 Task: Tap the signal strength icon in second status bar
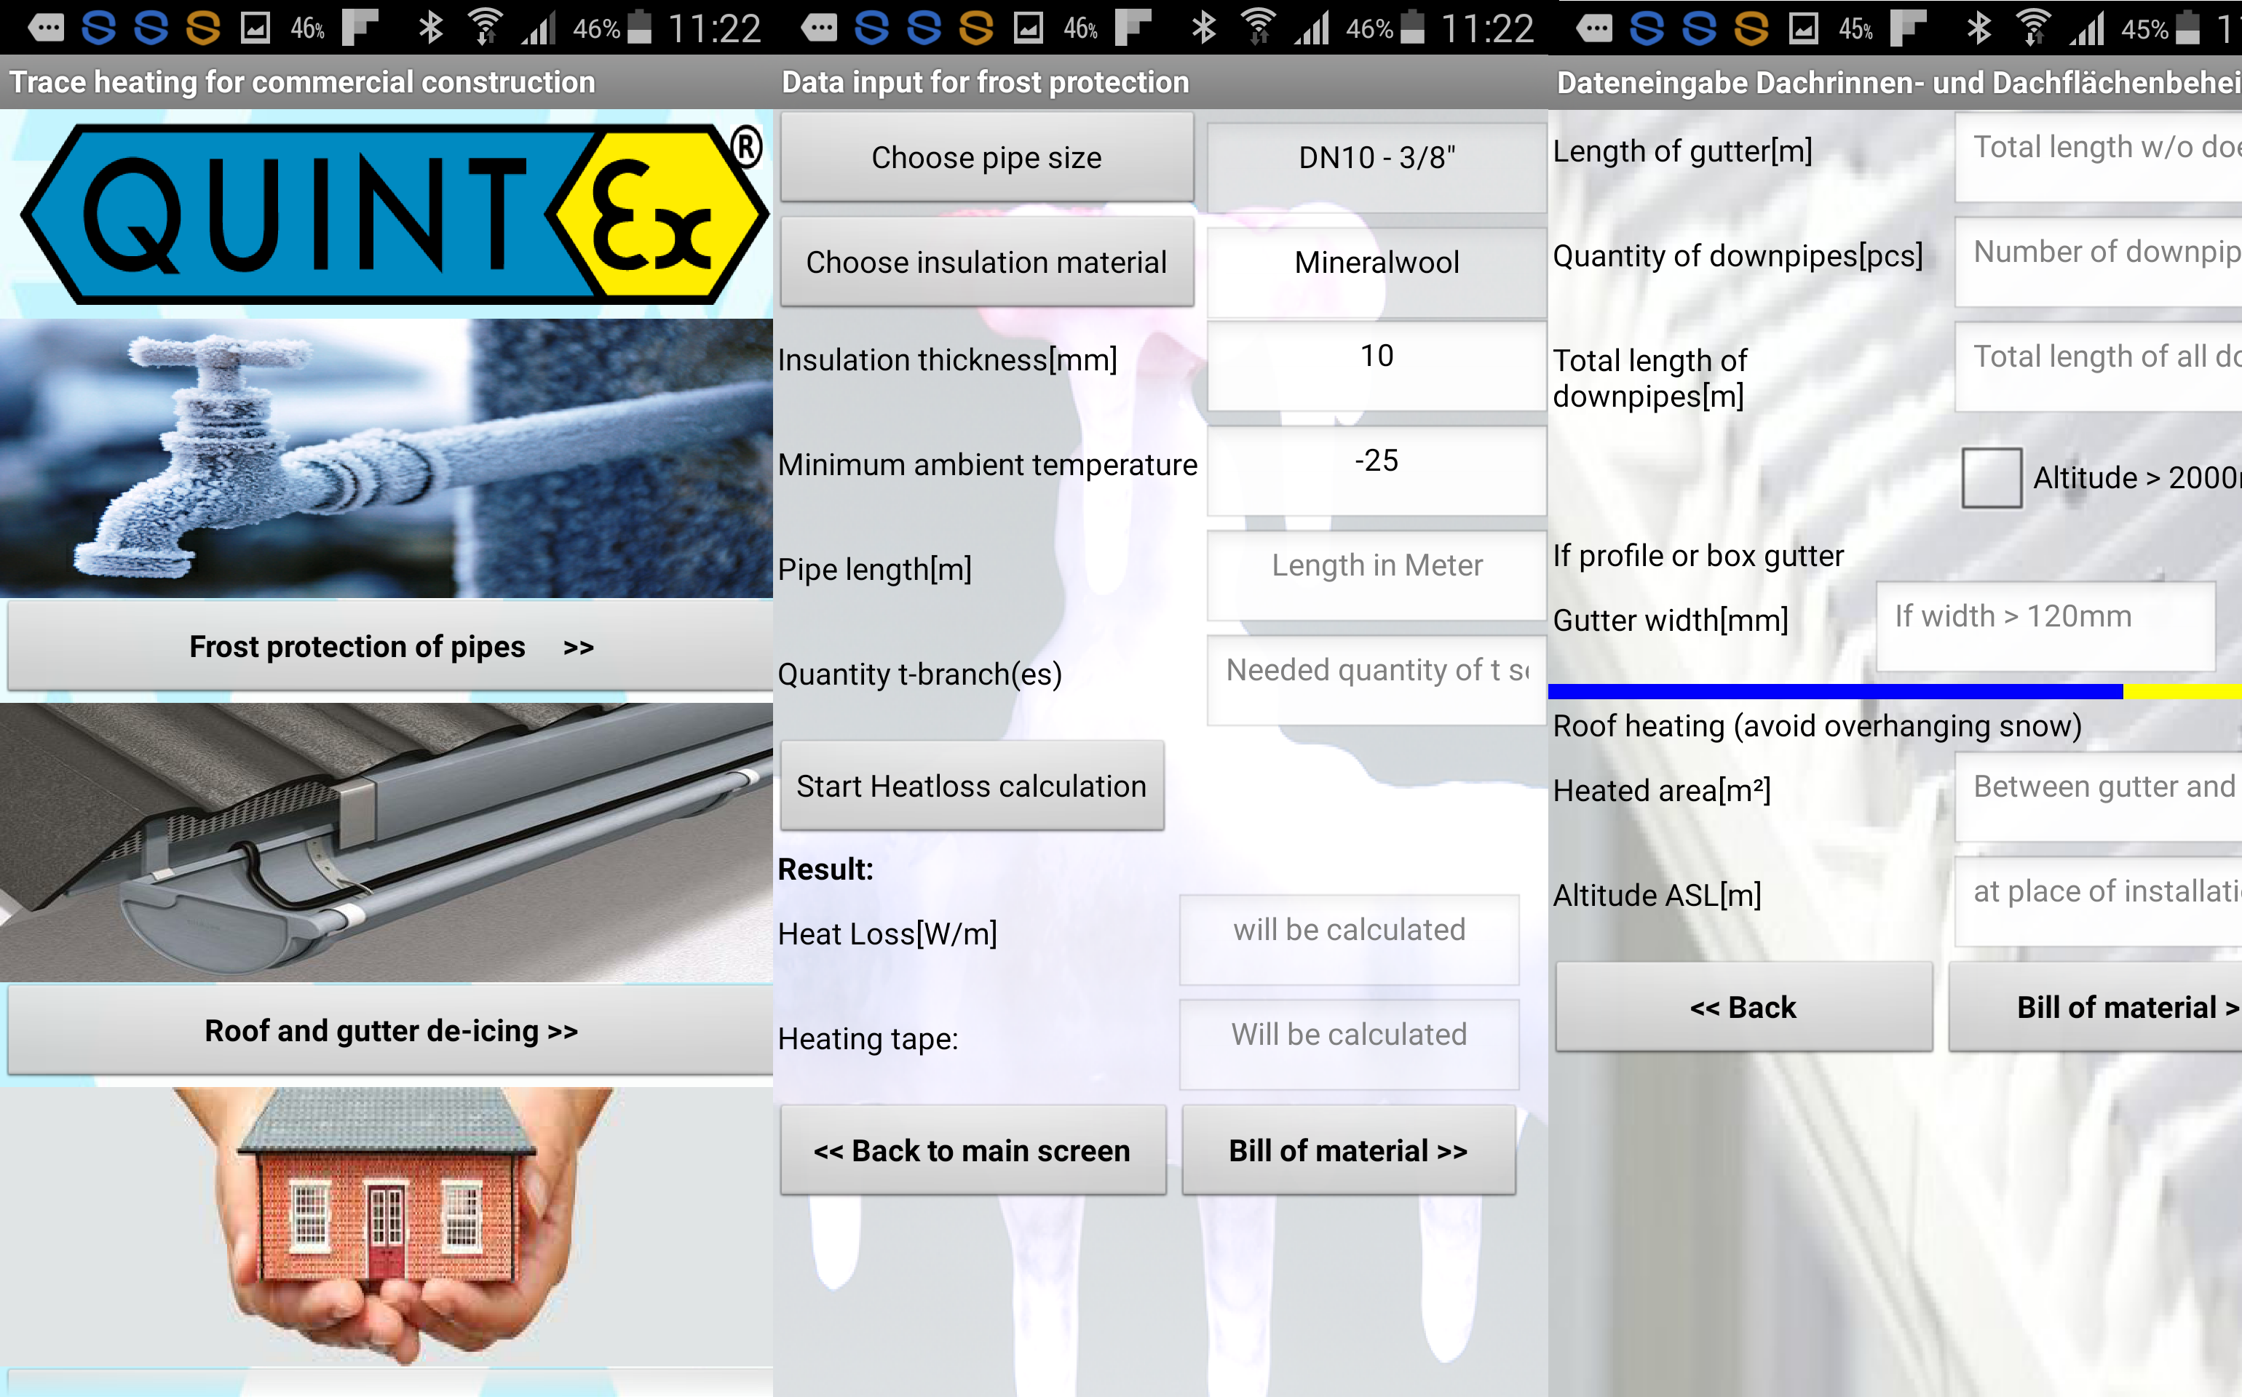1312,28
